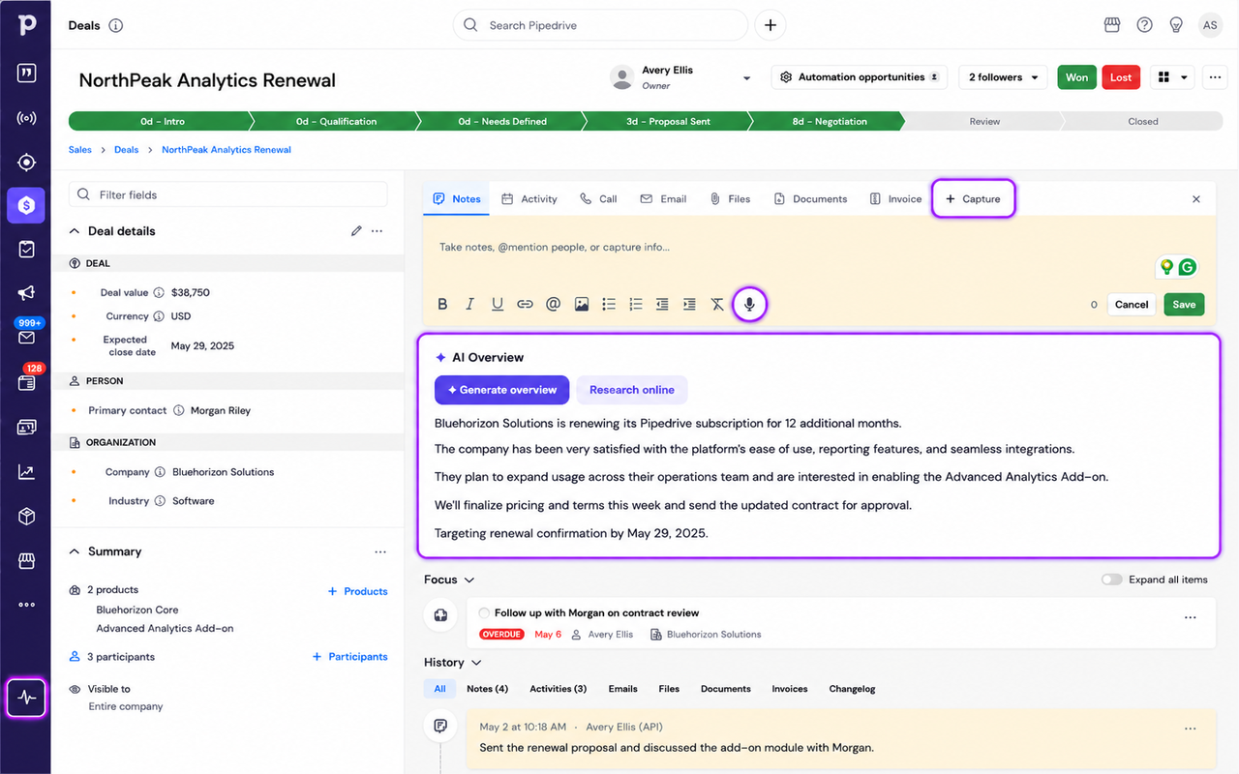Screen dimensions: 1239x774
Task: Cancel the note
Action: pos(1132,304)
